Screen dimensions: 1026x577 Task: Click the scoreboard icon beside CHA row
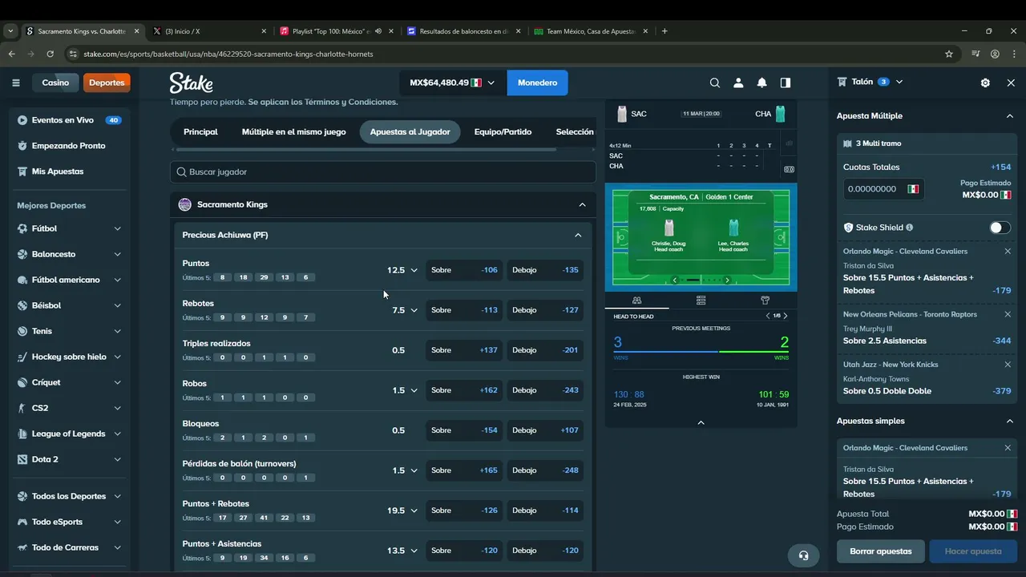click(x=789, y=169)
